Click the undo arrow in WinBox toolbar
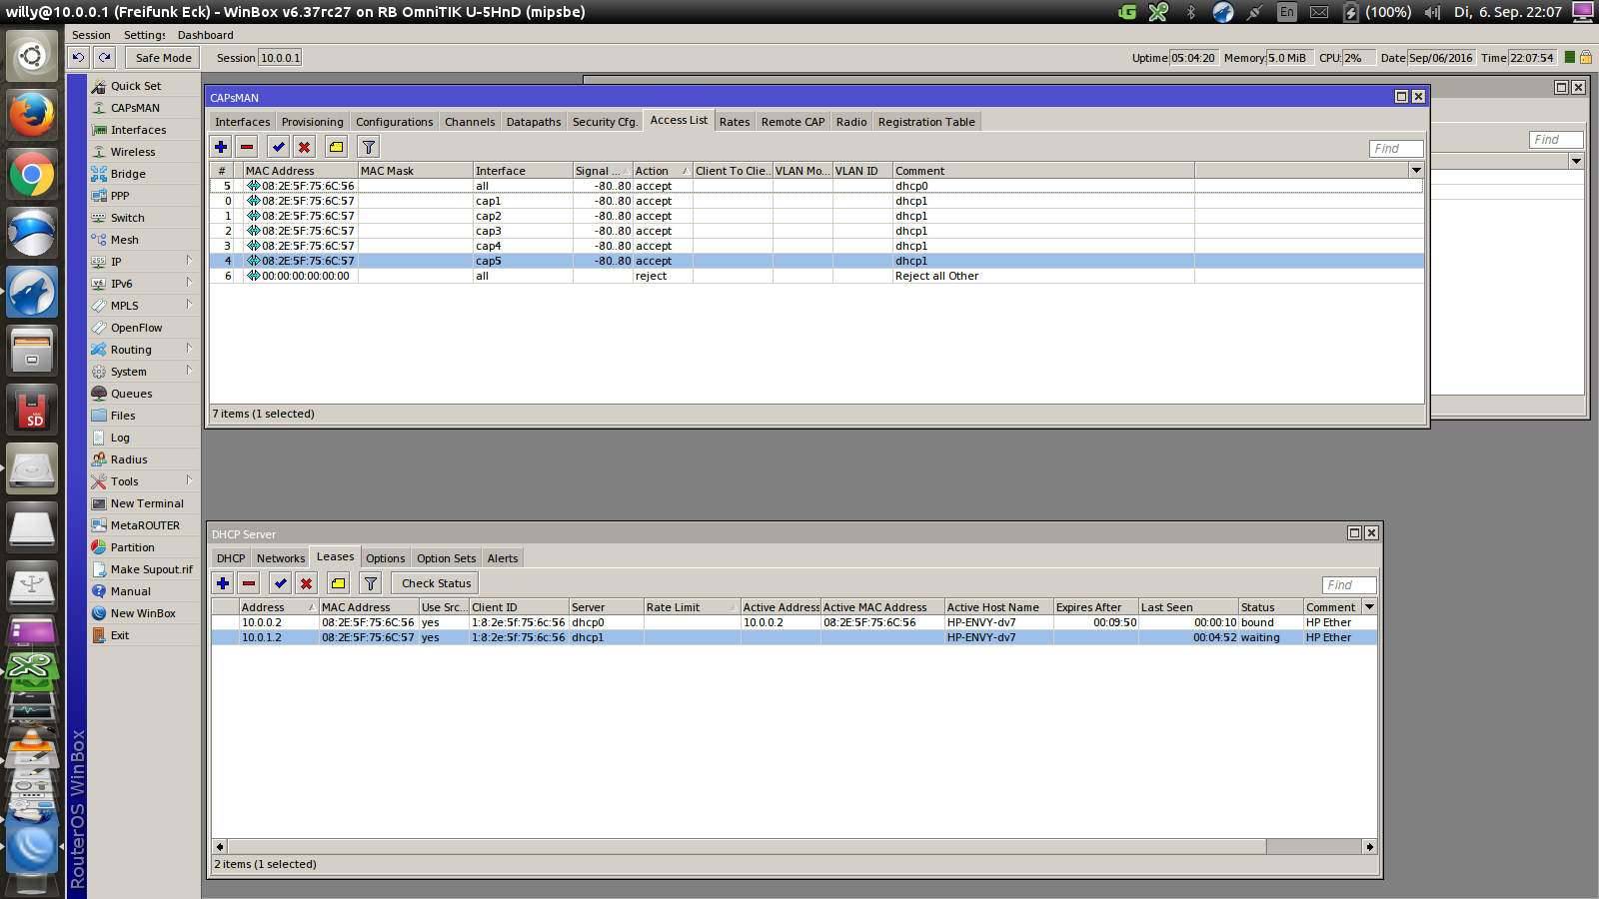1599x899 pixels. coord(78,58)
